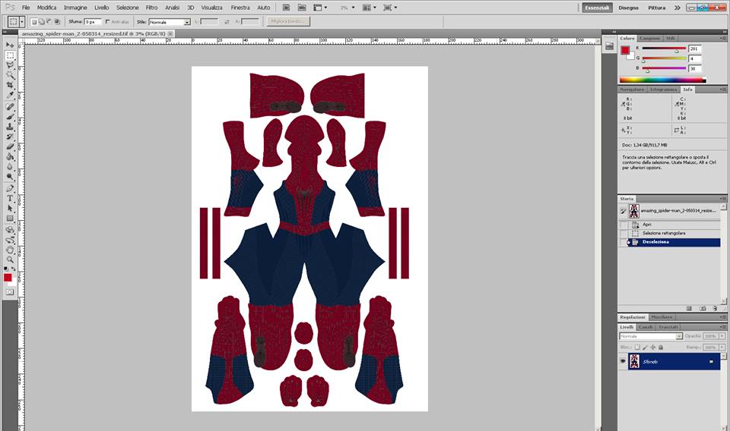Choose Add to selection mode
This screenshot has width=730, height=431.
pyautogui.click(x=41, y=22)
